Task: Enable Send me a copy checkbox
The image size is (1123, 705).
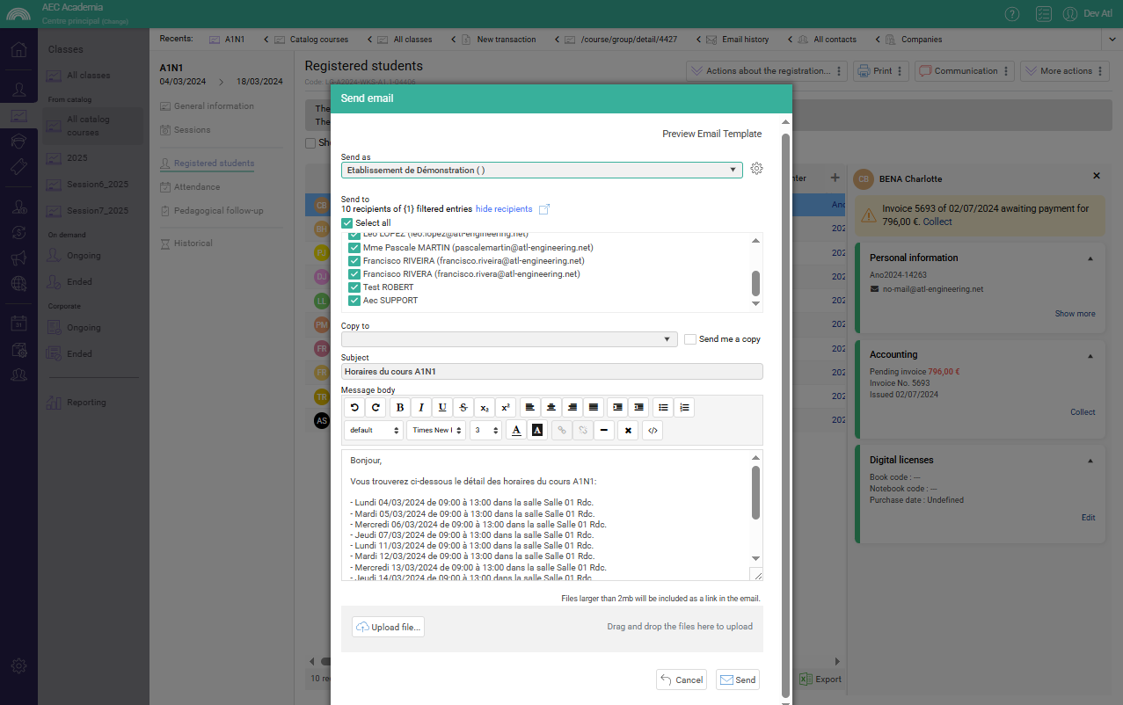Action: tap(690, 339)
